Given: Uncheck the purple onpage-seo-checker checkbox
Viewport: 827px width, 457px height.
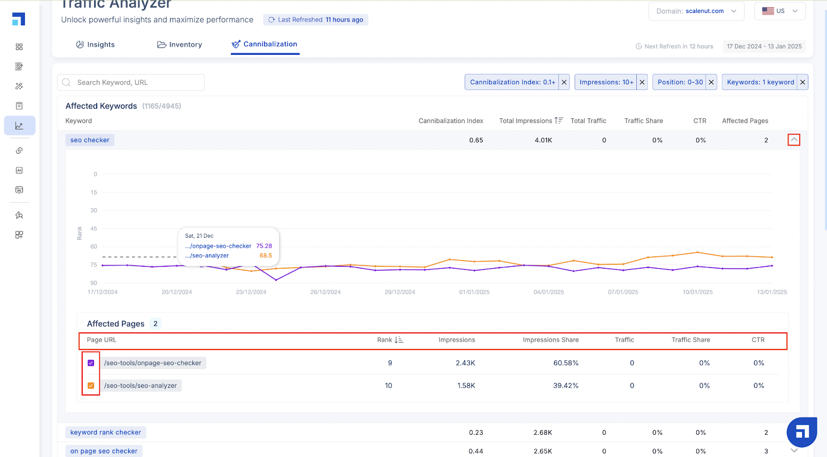Looking at the screenshot, I should pos(91,363).
